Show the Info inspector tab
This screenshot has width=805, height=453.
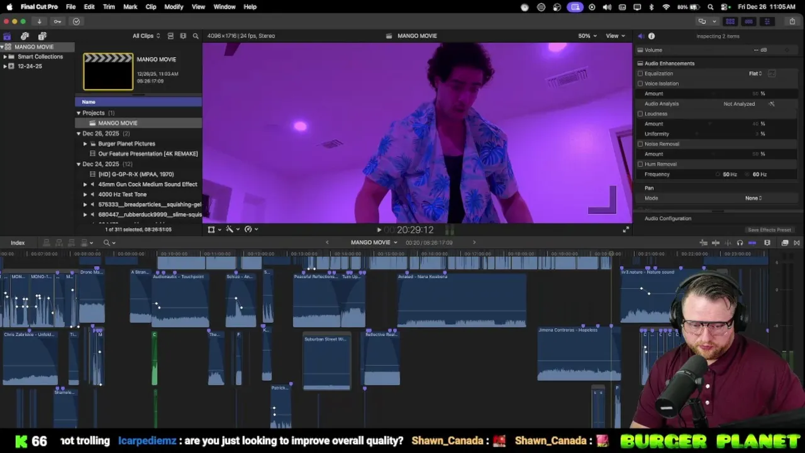[x=652, y=36]
